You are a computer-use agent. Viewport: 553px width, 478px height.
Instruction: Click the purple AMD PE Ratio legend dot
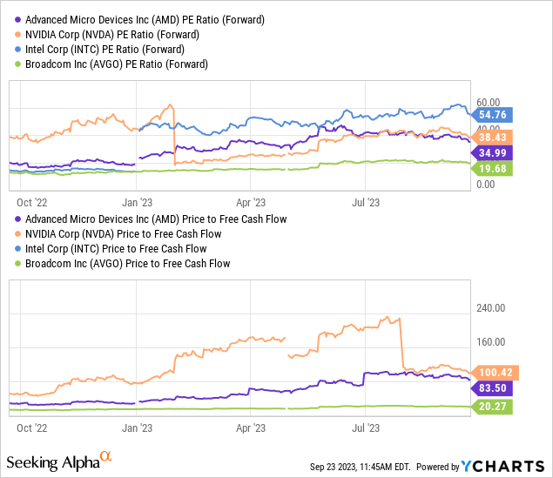click(x=17, y=19)
